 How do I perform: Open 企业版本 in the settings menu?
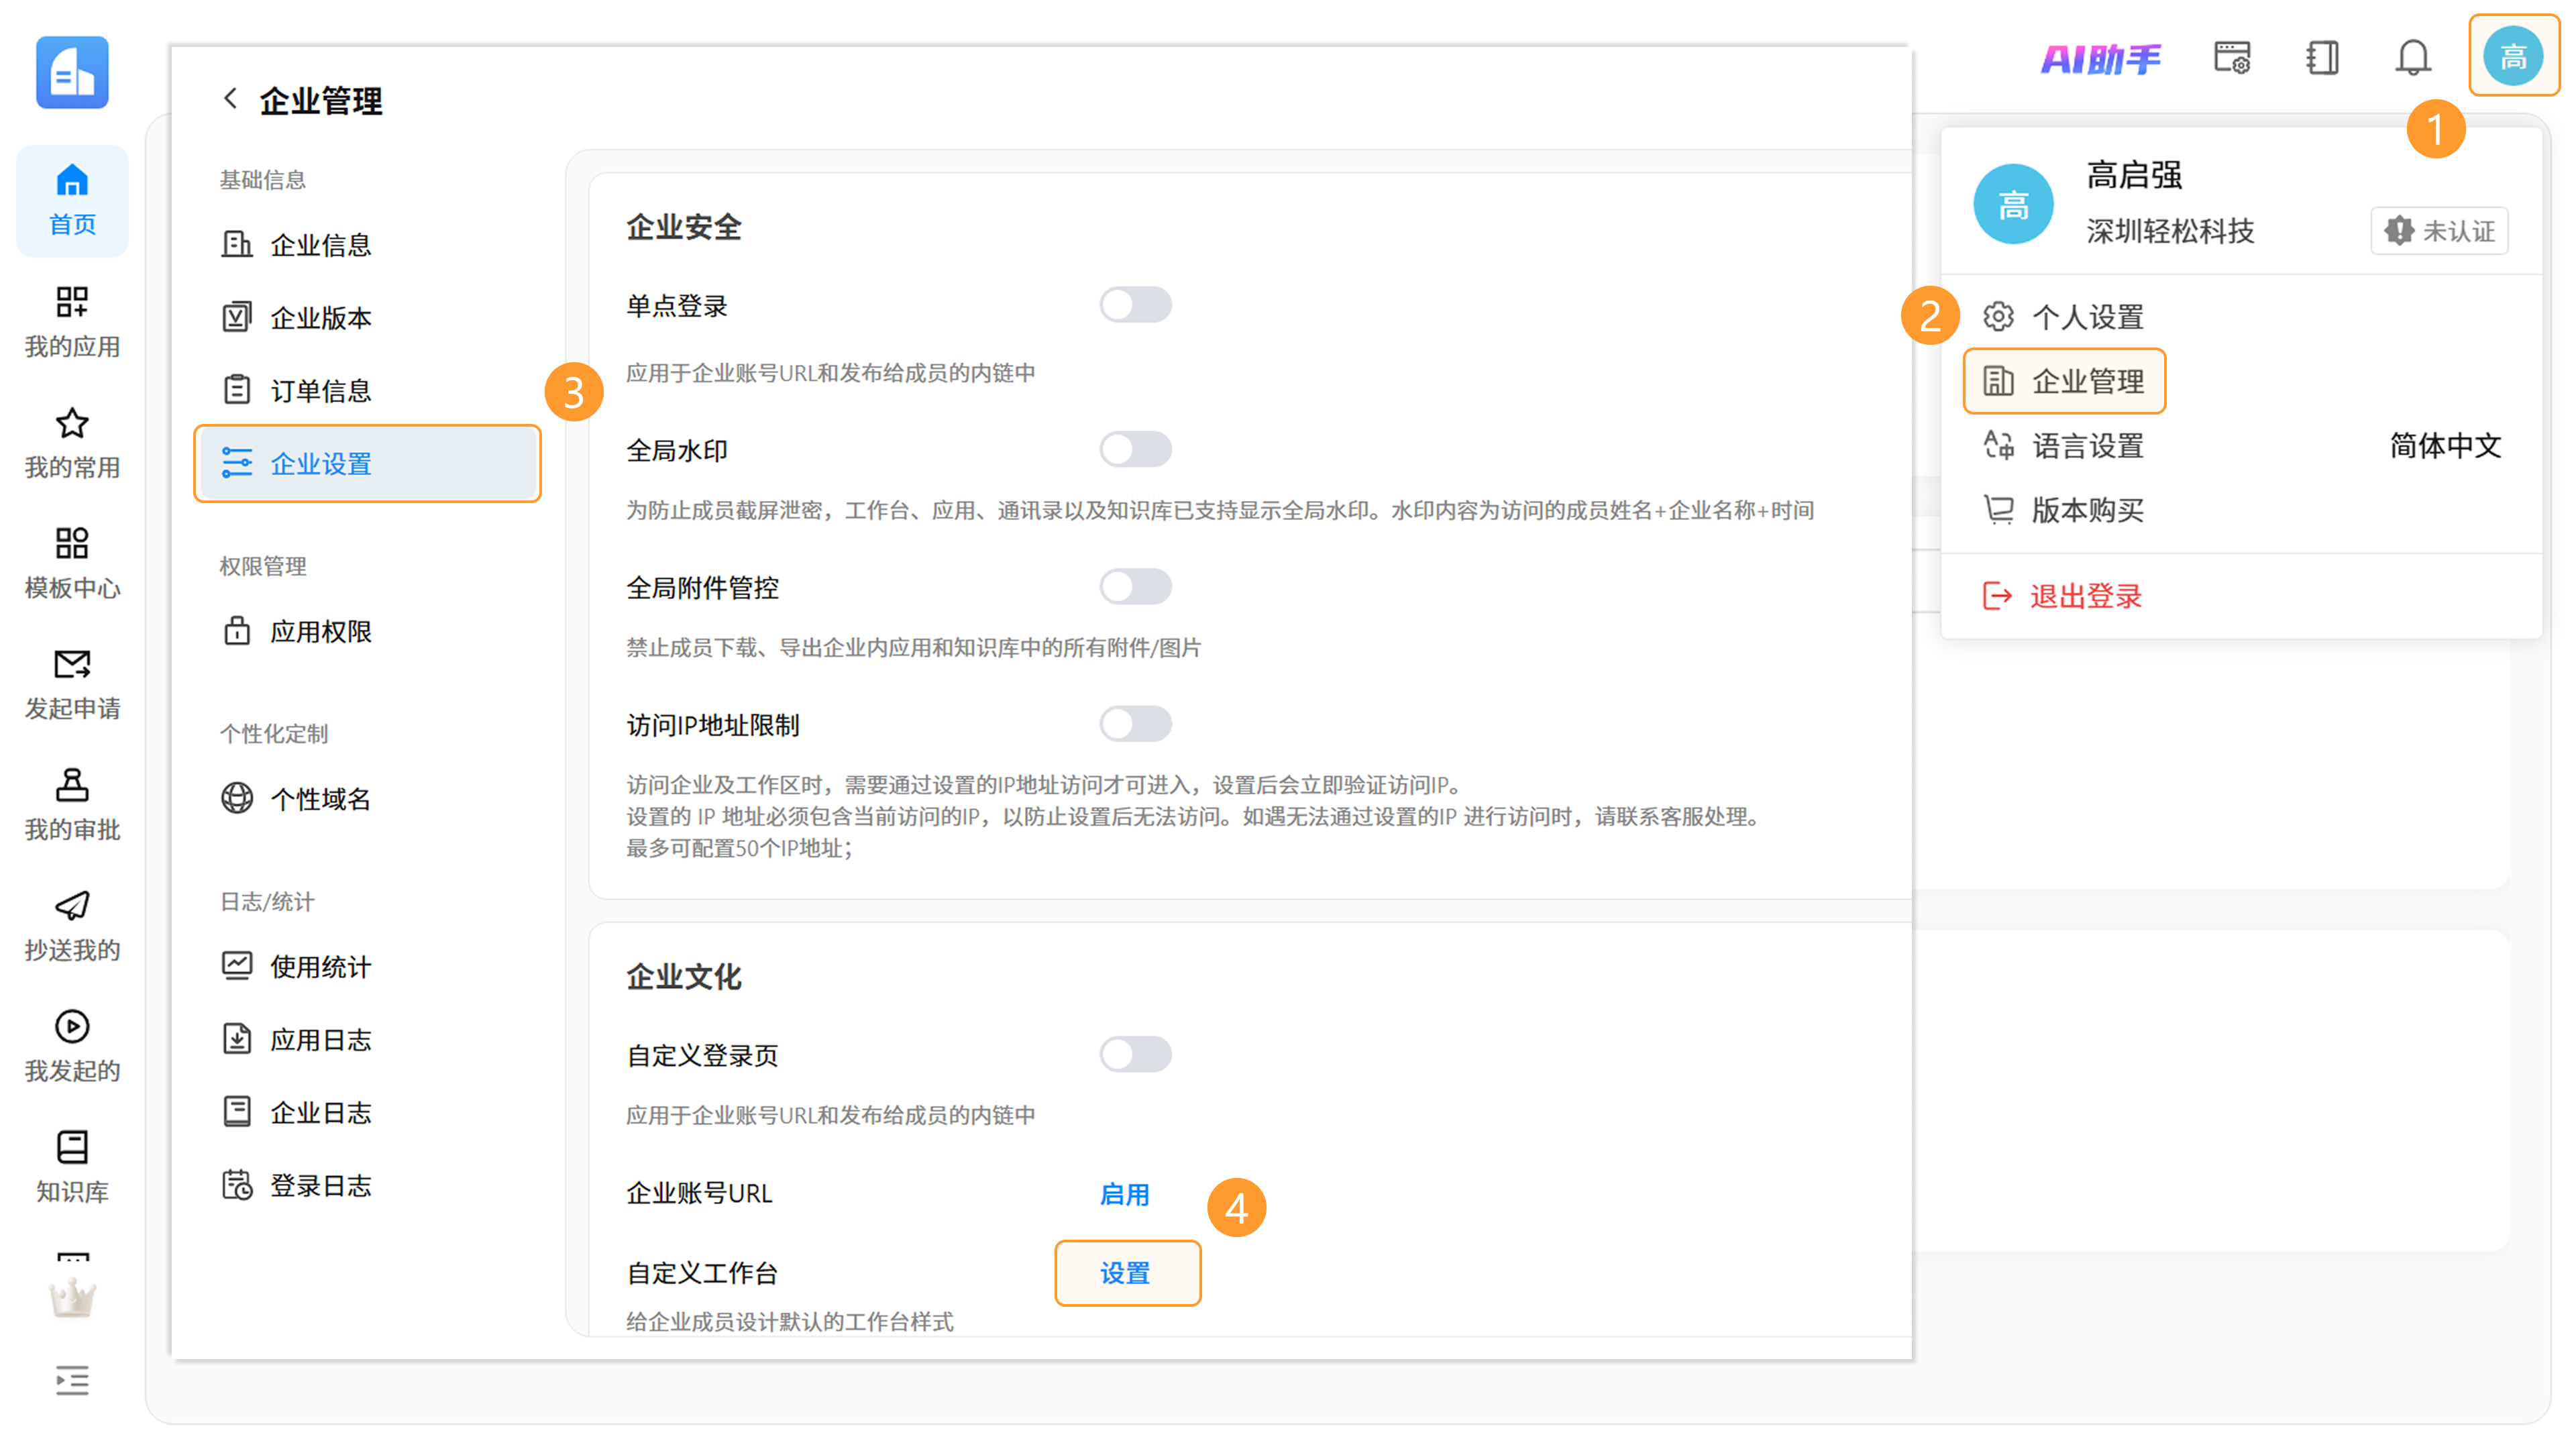tap(368, 318)
